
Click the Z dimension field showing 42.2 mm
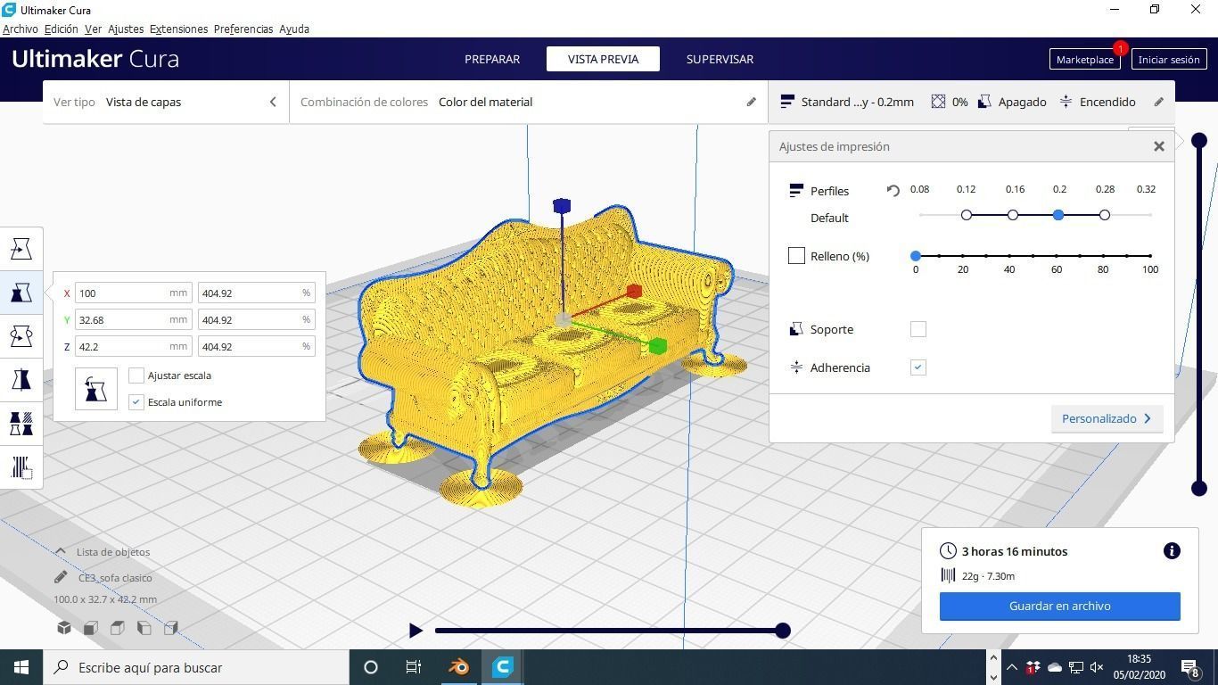point(134,346)
